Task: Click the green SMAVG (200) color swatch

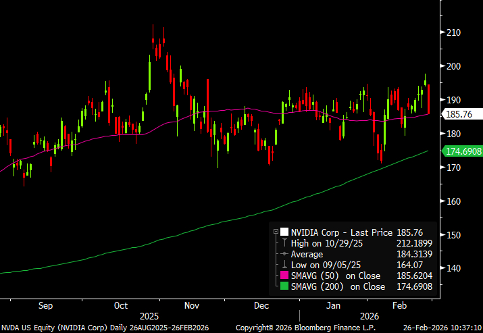Action: click(x=285, y=286)
